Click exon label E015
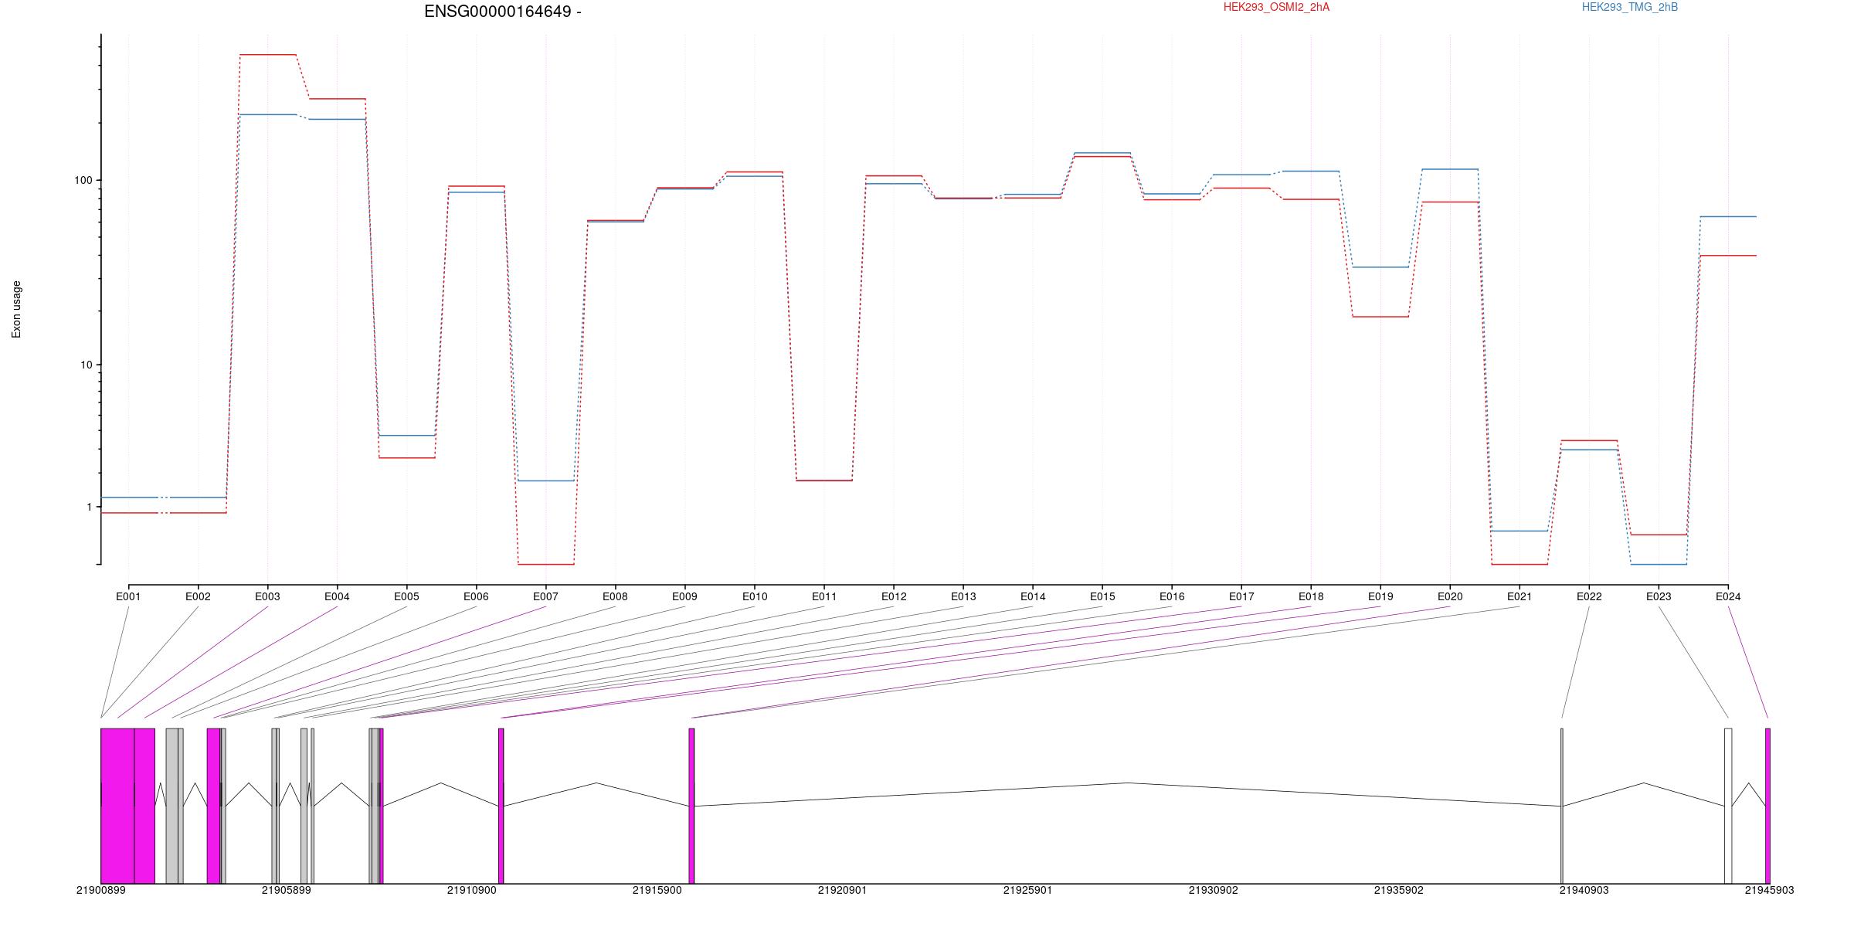The height and width of the screenshot is (927, 1854). (1102, 596)
